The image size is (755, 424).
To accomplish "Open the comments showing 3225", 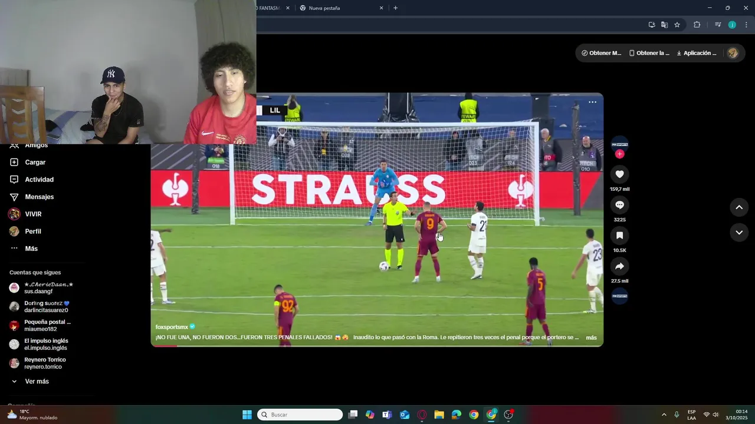I will click(x=619, y=205).
